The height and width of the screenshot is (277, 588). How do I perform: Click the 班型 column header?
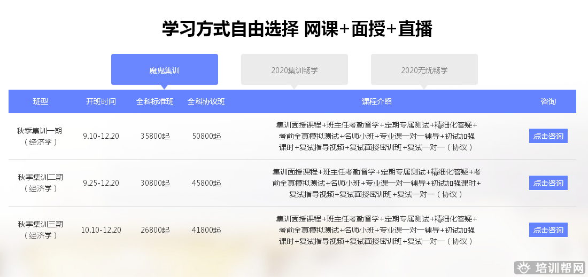coord(41,101)
